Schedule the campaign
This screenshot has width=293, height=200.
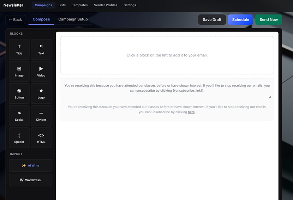point(240,20)
